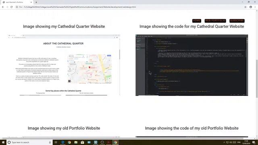The width and height of the screenshot is (258, 145).
Task: Open Mail app from taskbar
Action: (89, 142)
